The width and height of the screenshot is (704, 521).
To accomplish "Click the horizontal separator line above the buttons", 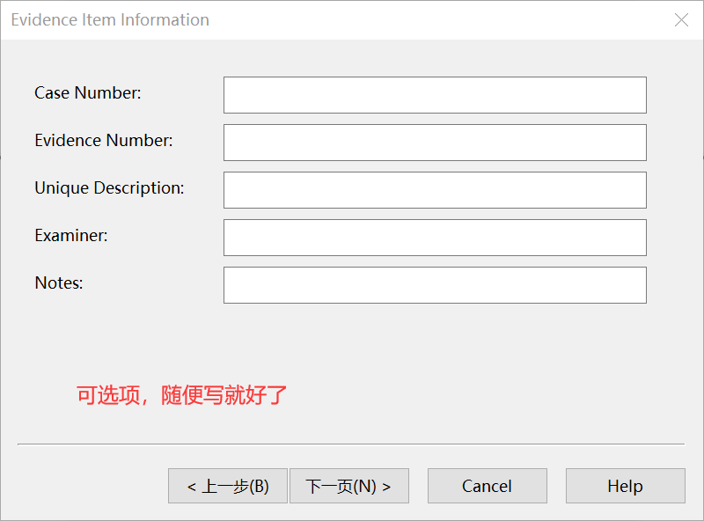I will [350, 444].
